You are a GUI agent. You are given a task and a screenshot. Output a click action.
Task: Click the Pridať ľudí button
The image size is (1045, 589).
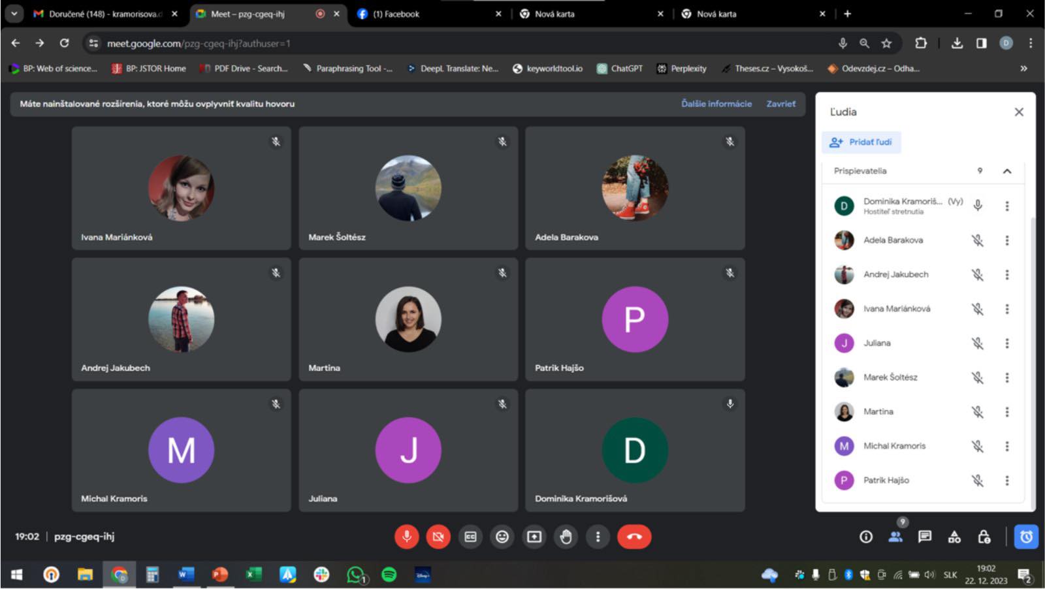(x=861, y=142)
